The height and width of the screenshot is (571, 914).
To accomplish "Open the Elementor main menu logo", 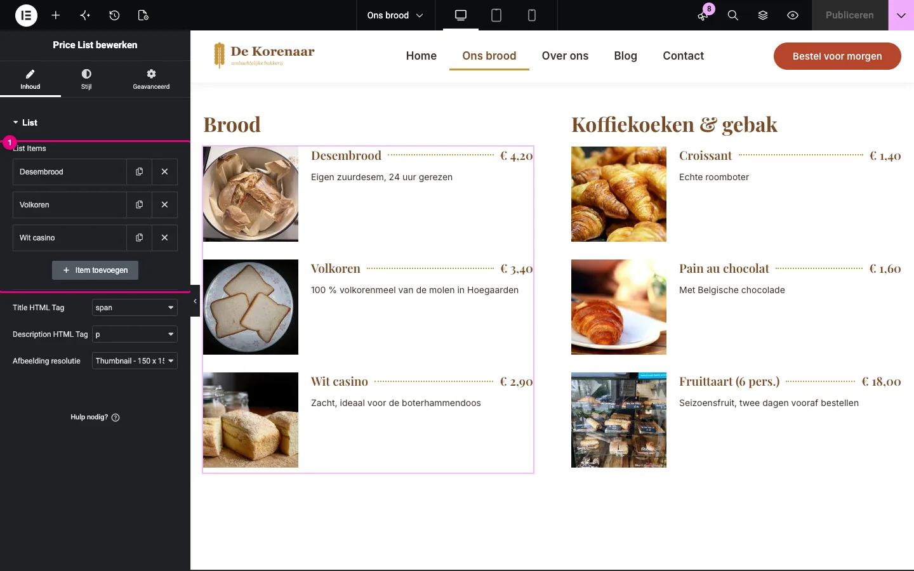I will [26, 15].
